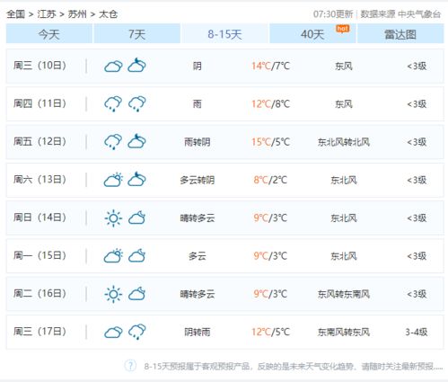Go to 江苏 in the breadcrumb
This screenshot has width=448, height=382.
47,13
